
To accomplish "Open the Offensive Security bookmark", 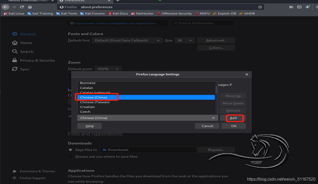I will tap(174, 13).
